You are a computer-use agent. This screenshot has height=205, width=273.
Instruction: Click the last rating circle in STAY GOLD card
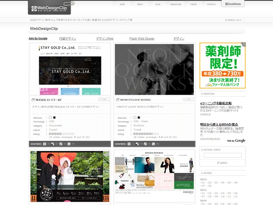(73, 134)
